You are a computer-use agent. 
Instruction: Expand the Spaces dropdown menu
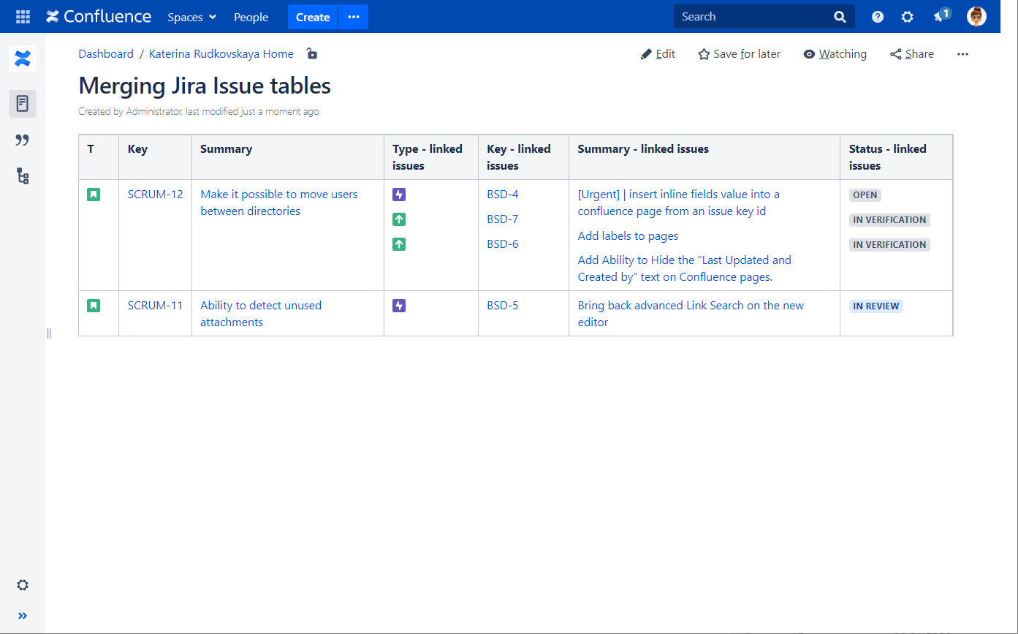pos(191,17)
